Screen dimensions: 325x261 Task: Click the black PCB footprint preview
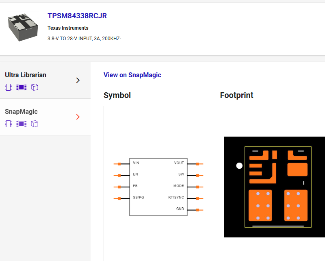coord(275,187)
